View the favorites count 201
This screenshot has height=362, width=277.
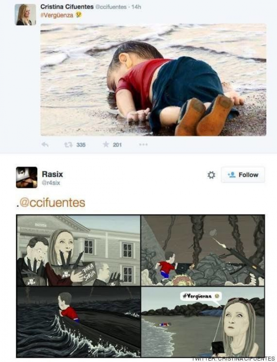coord(117,145)
